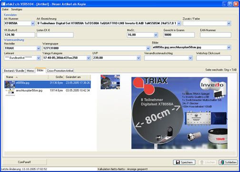240x172 pixels.
Task: Open the Sonstiges menu
Action: 17,10
